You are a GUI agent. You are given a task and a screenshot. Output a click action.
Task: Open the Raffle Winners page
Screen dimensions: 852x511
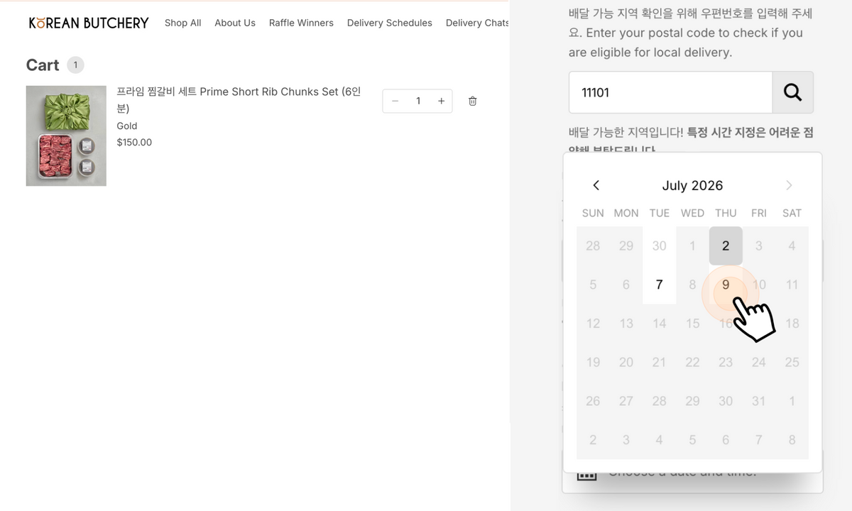coord(301,23)
